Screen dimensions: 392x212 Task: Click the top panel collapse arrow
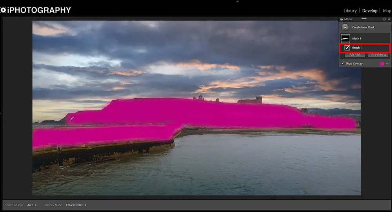[x=236, y=2]
